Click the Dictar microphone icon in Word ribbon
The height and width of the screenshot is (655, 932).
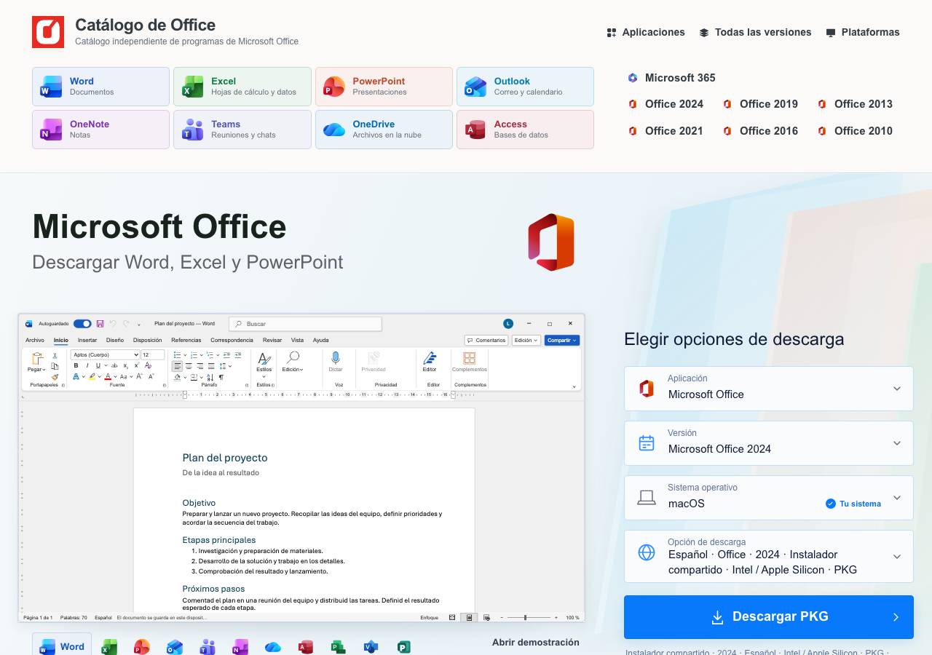(x=336, y=358)
